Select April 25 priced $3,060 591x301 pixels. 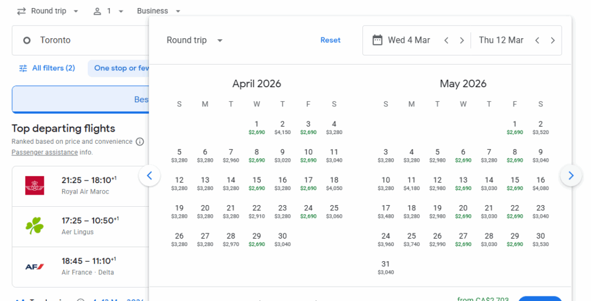tap(334, 211)
